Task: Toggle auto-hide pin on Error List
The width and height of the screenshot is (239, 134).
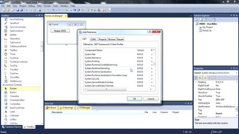Action: point(188,103)
